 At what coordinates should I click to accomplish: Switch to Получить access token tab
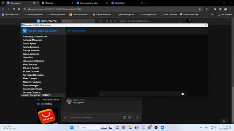(92, 3)
